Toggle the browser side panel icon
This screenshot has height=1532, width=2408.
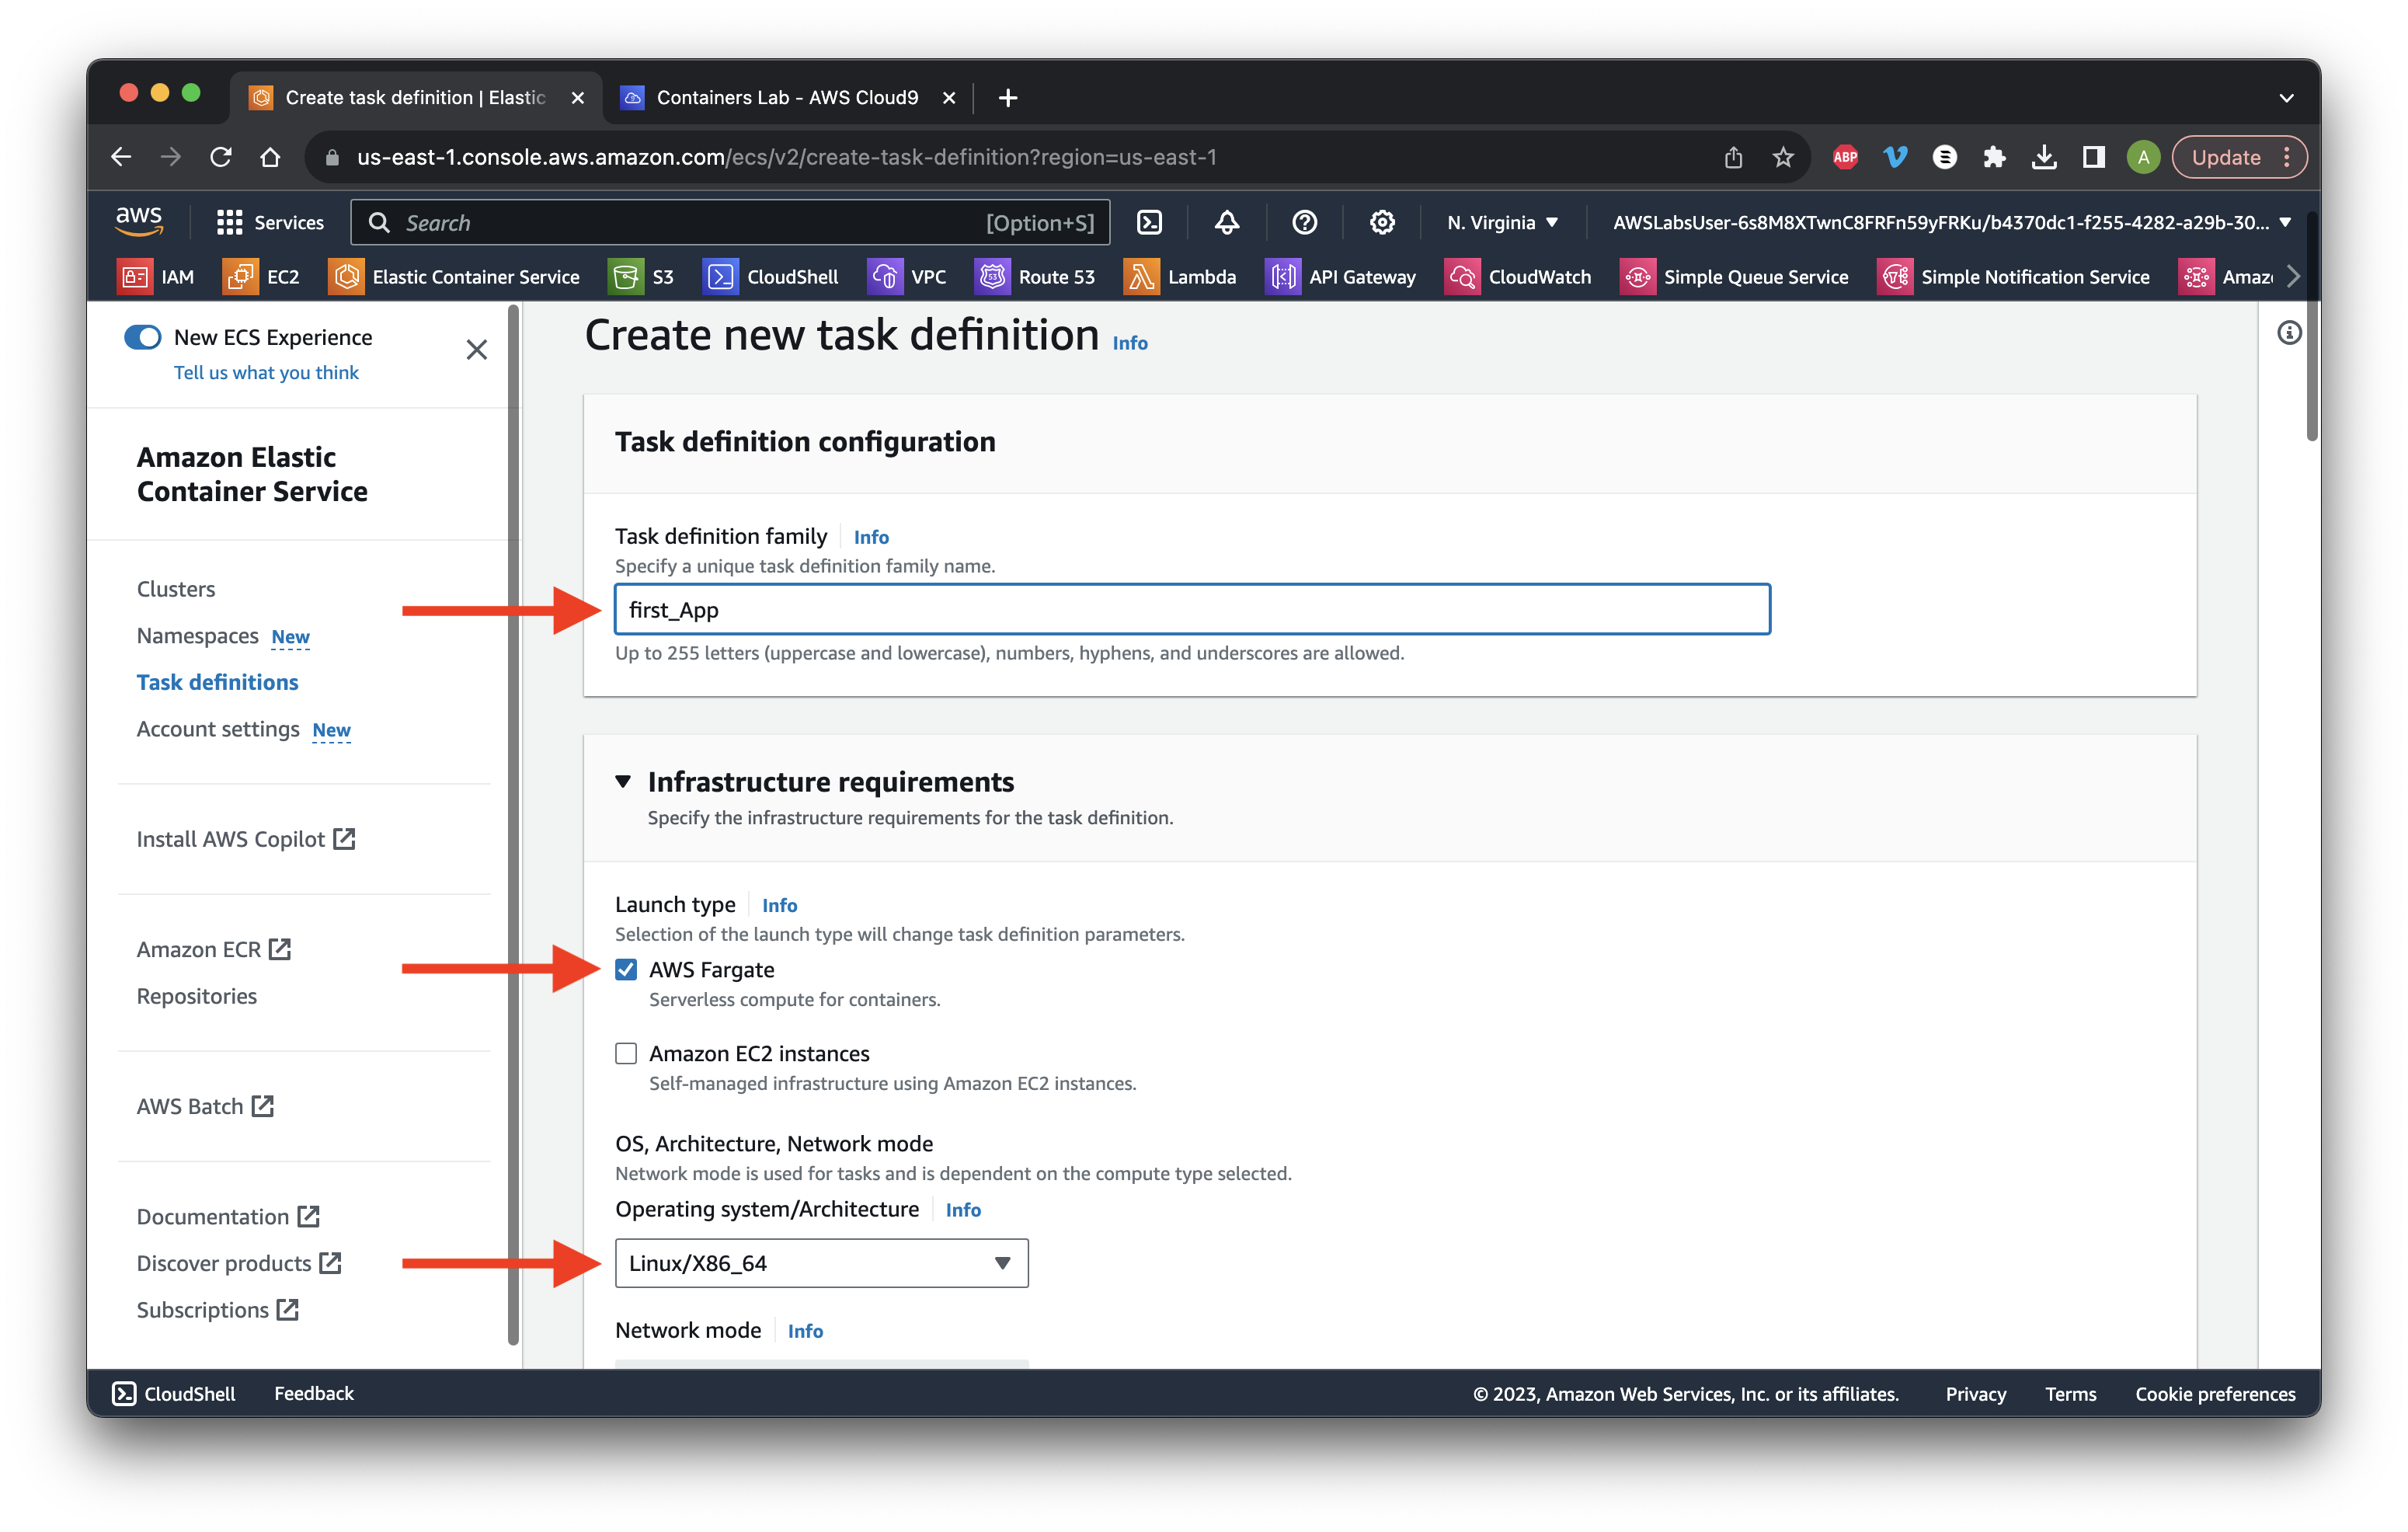(x=2093, y=157)
